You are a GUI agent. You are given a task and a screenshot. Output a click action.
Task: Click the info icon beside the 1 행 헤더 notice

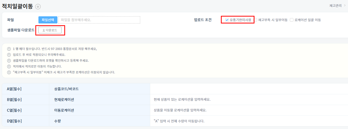click(9, 49)
